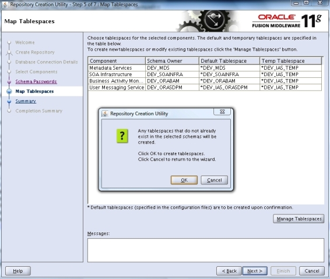
Task: Click OK in the confirmation dialog
Action: [x=184, y=180]
